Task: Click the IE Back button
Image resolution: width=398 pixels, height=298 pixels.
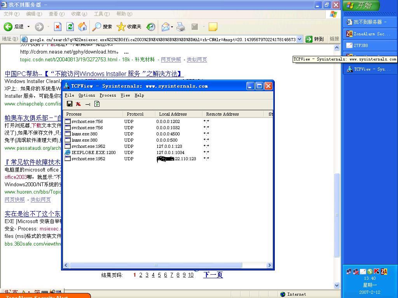Action: point(14,27)
